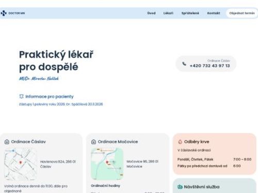This screenshot has width=258, height=193.
Task: Click the Ordinační hodiny heading
Action: pos(105,186)
